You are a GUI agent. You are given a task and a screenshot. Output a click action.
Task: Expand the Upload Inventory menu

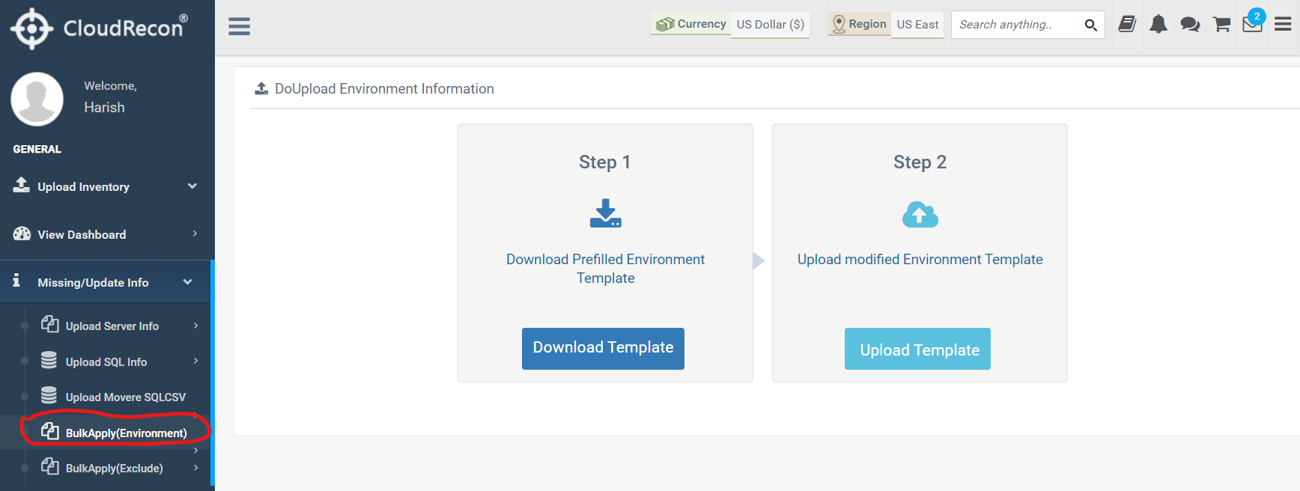[105, 186]
